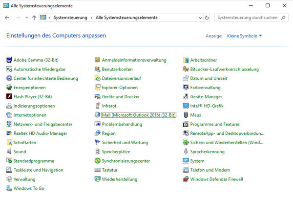The image size is (293, 202).
Task: Open the recent locations dropdown arrow
Action: click(x=26, y=18)
